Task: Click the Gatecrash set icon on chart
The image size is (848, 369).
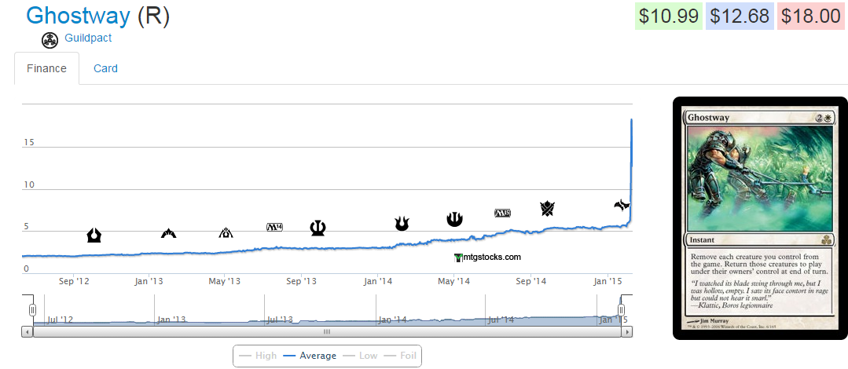Action: [x=169, y=233]
